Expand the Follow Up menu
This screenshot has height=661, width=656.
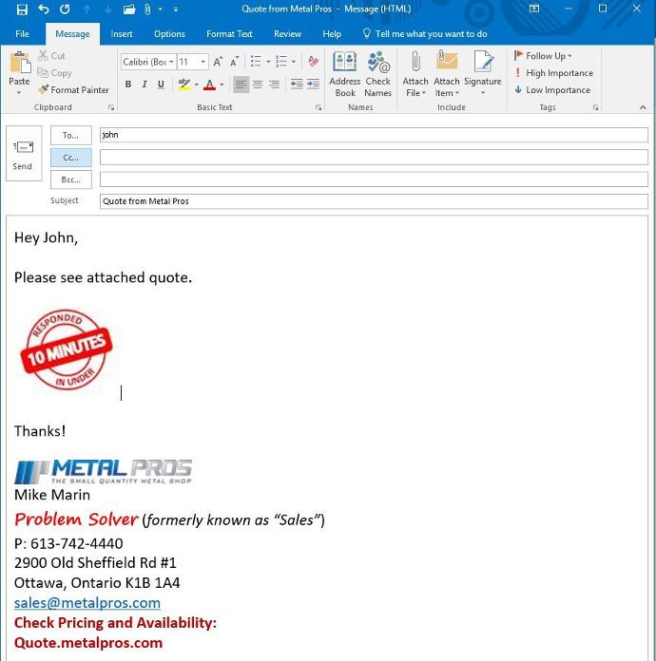(x=543, y=56)
